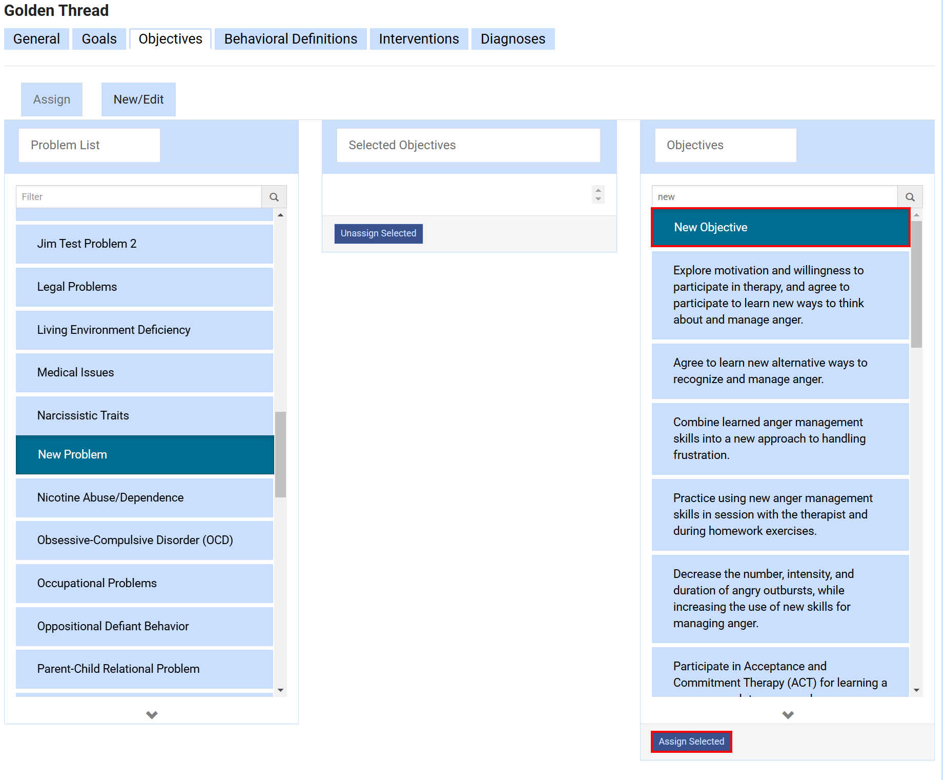Open the New/Edit sub-tab
946x780 pixels.
138,99
